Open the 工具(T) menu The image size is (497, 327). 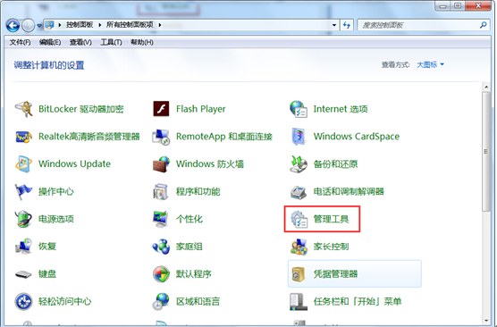point(111,42)
